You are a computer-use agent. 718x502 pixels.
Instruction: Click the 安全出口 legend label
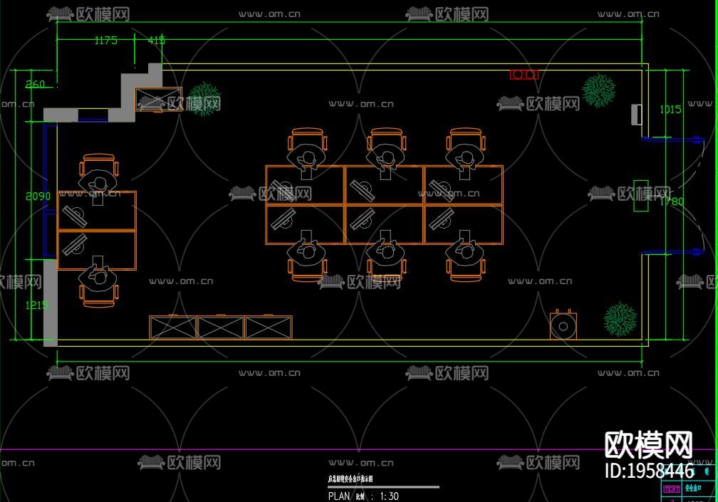[x=693, y=488]
